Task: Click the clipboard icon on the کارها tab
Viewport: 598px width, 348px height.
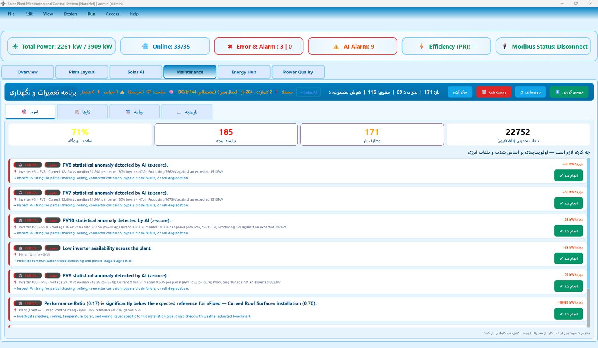Action: click(77, 112)
